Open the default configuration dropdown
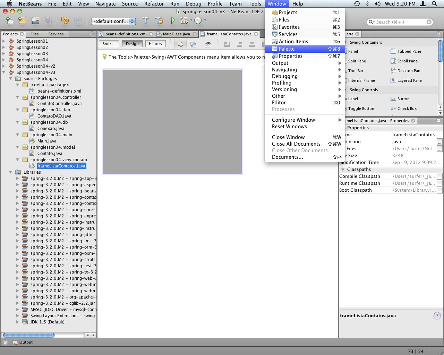 tap(113, 21)
